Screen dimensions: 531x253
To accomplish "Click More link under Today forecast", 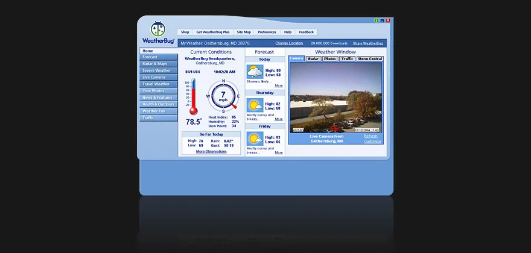I will (x=279, y=86).
